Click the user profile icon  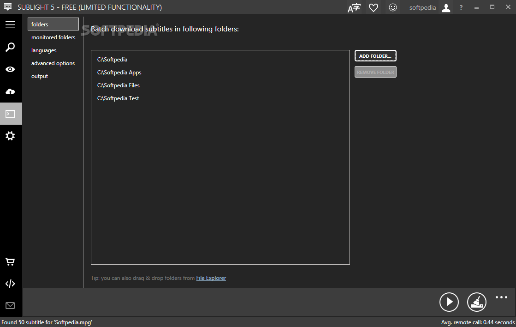[x=446, y=7]
